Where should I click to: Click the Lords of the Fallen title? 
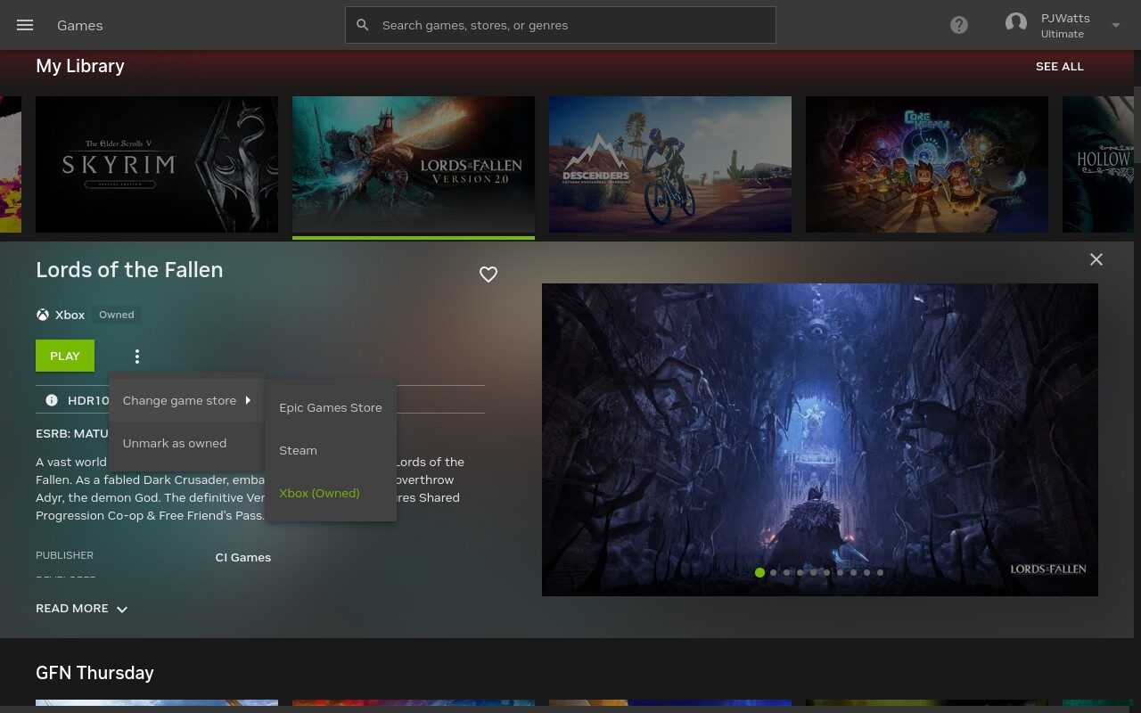129,270
